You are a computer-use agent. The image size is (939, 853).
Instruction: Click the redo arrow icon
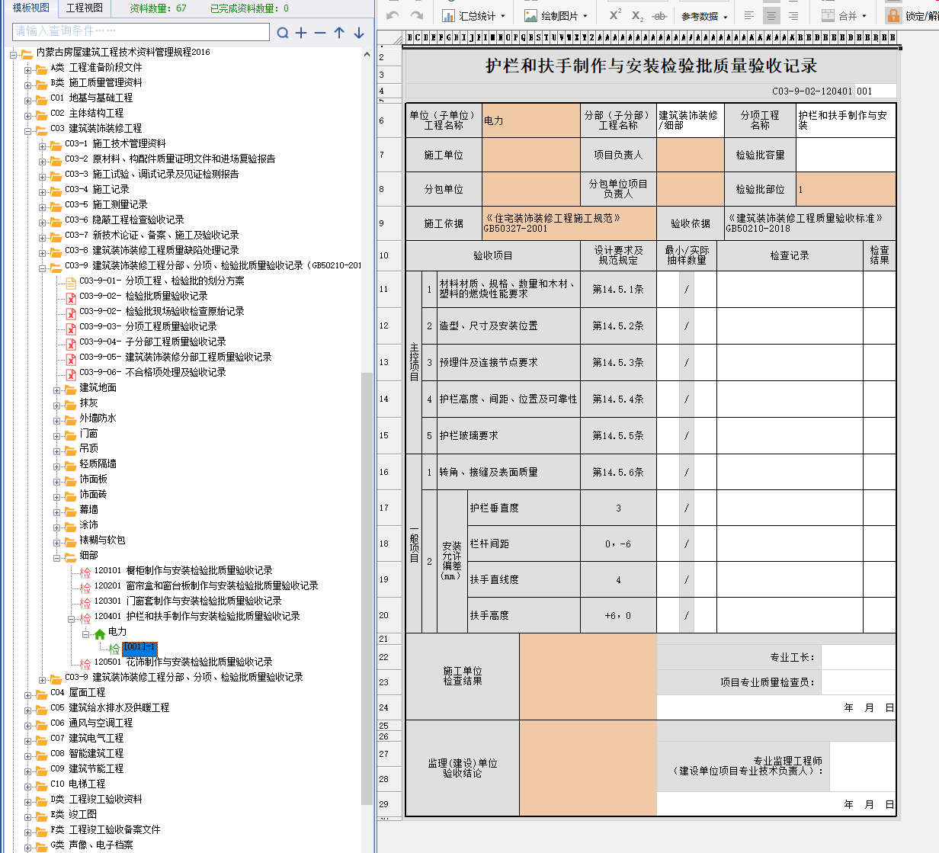click(x=417, y=15)
